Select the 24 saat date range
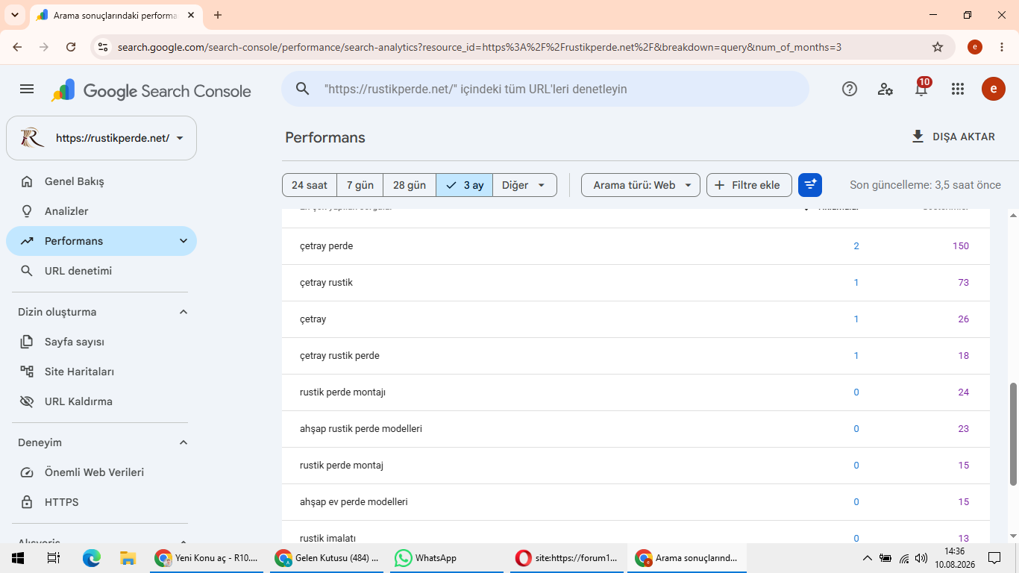The height and width of the screenshot is (573, 1019). [310, 185]
